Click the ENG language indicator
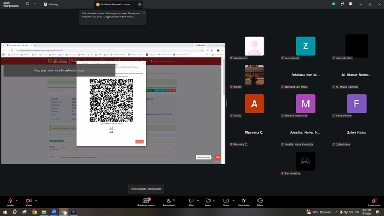The width and height of the screenshot is (384, 216). pyautogui.click(x=357, y=212)
